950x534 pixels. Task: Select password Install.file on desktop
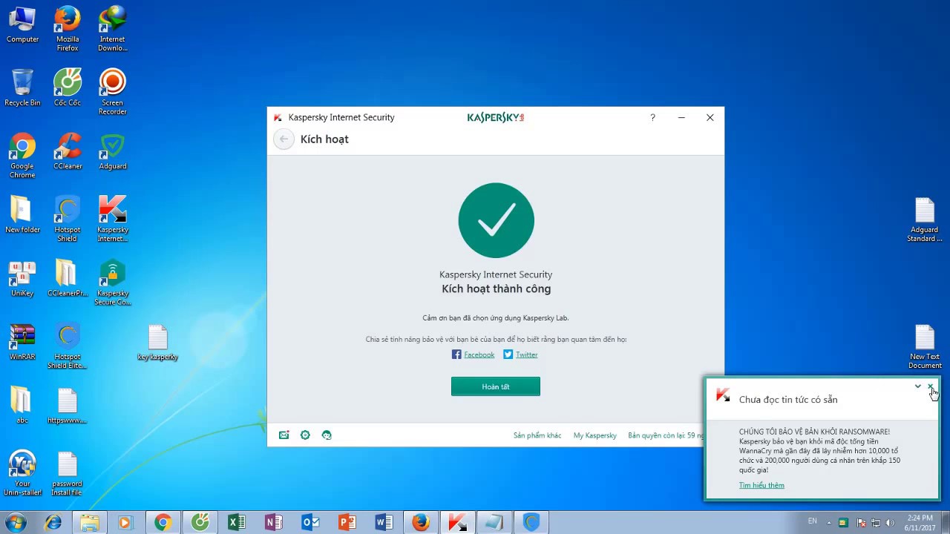point(68,473)
